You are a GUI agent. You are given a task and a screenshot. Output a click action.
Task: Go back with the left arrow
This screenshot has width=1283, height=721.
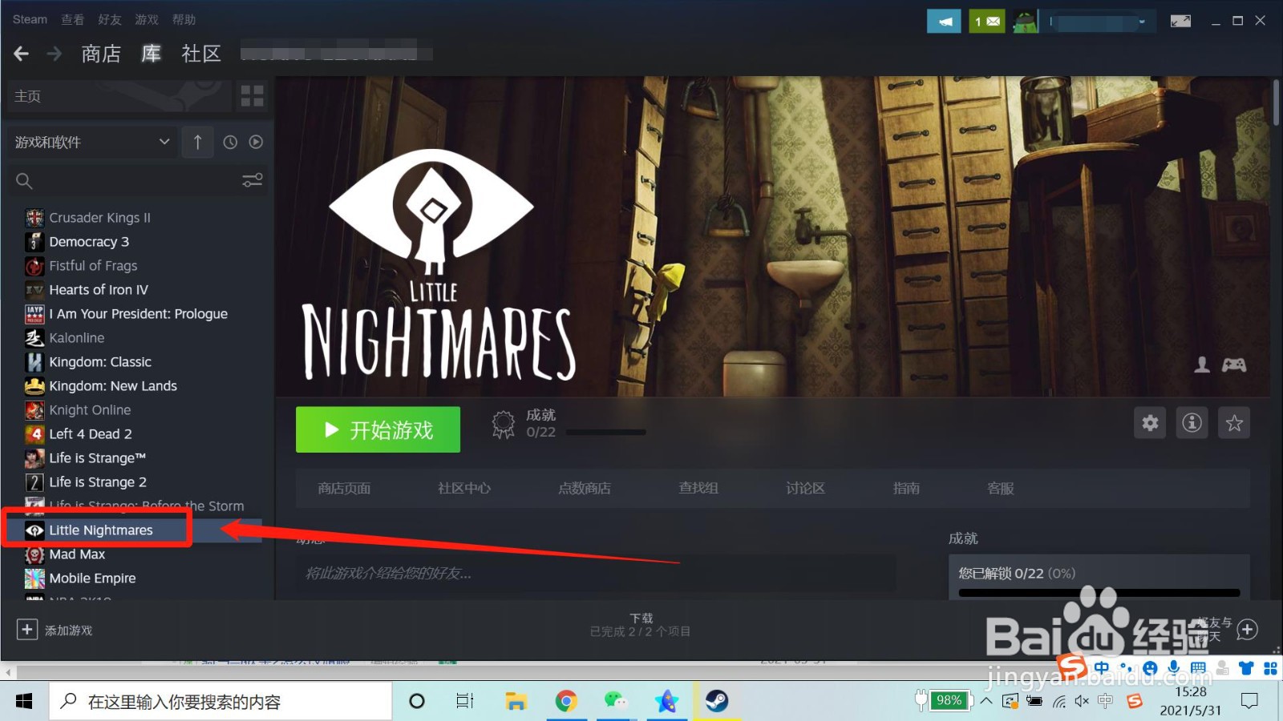(x=22, y=54)
